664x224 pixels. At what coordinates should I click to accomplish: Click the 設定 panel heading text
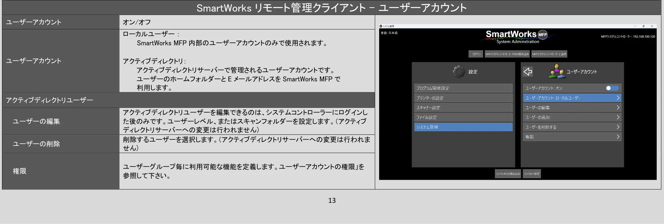473,72
